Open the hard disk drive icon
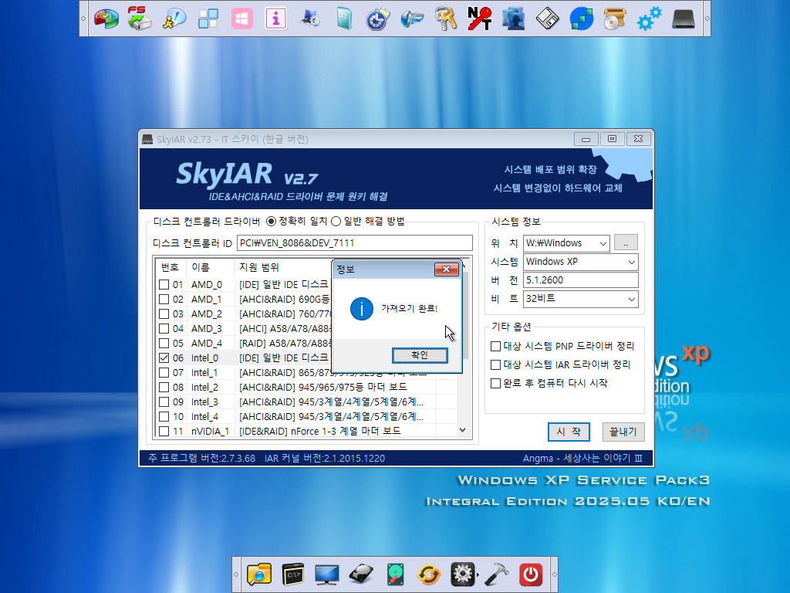Image resolution: width=790 pixels, height=593 pixels. (361, 574)
